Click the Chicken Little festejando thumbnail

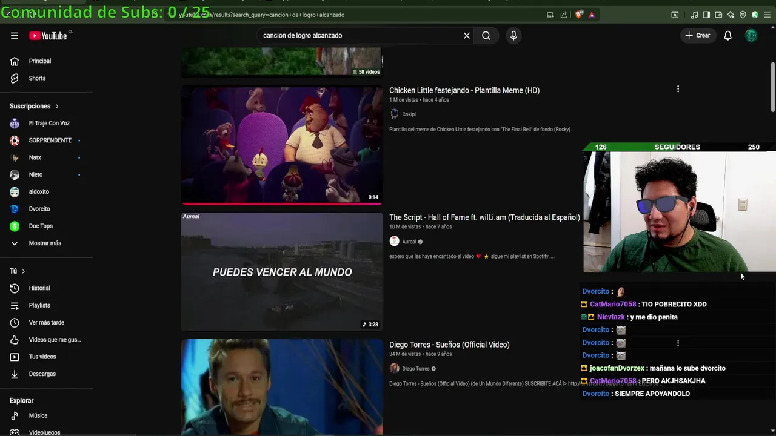(282, 145)
